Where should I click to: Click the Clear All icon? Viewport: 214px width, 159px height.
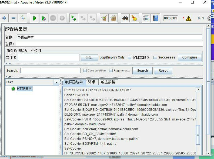(113, 18)
